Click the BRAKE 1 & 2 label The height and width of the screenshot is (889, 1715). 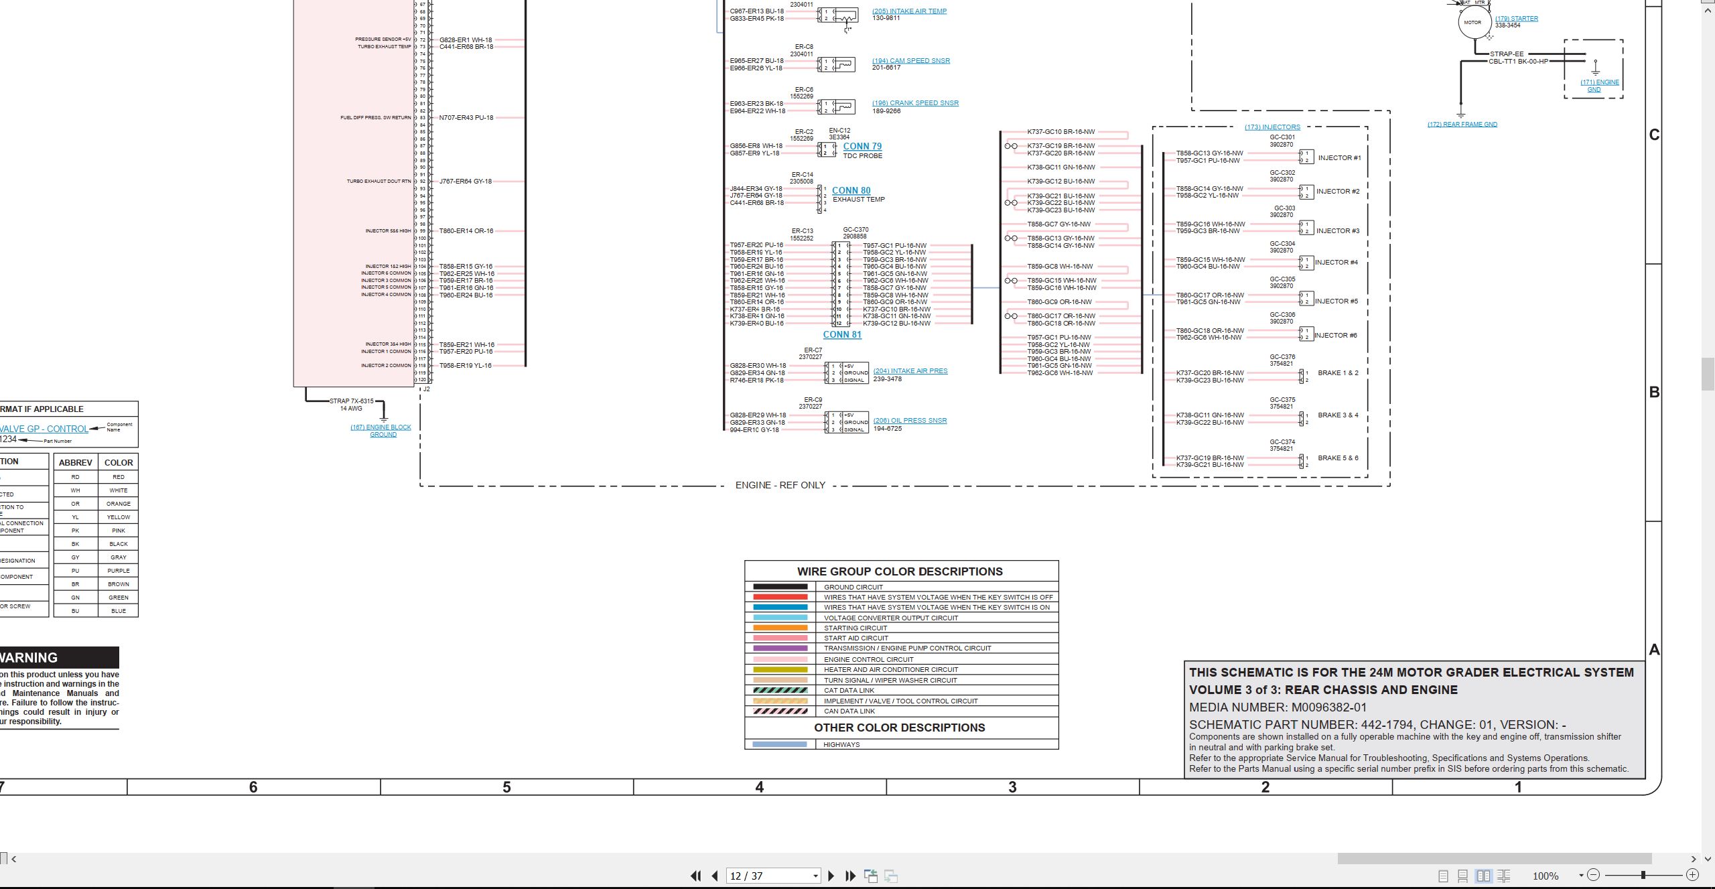point(1338,373)
